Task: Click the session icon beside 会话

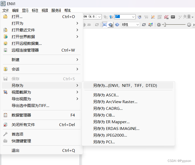Action: click(5, 69)
